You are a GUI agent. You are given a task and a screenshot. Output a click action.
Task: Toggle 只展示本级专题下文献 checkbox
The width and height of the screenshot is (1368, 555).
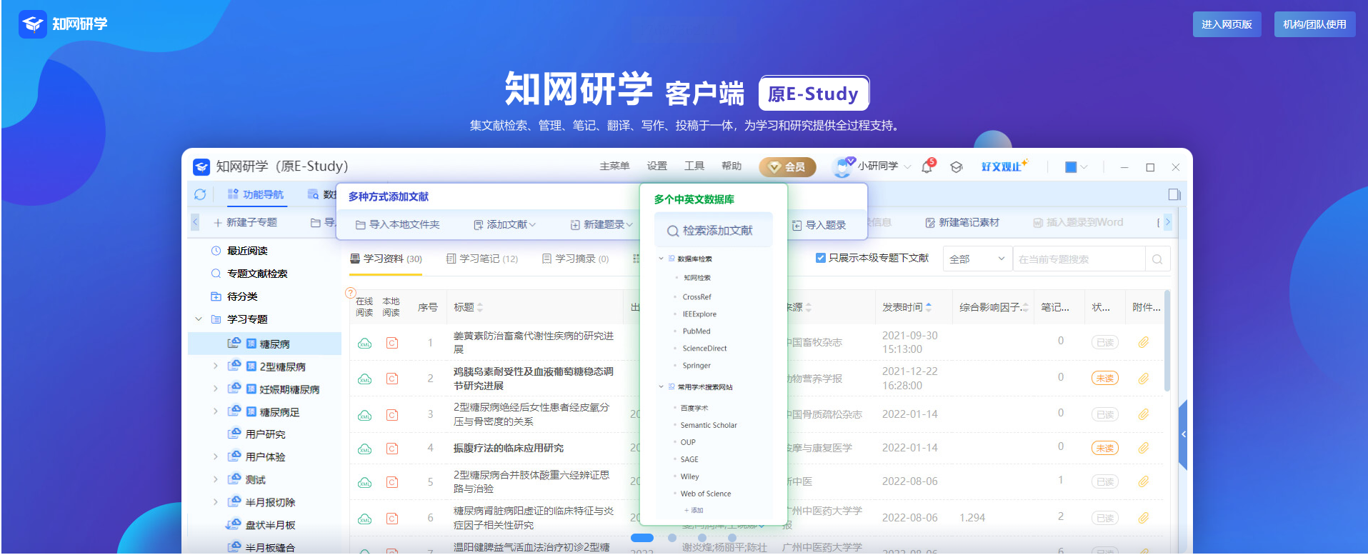pos(821,258)
